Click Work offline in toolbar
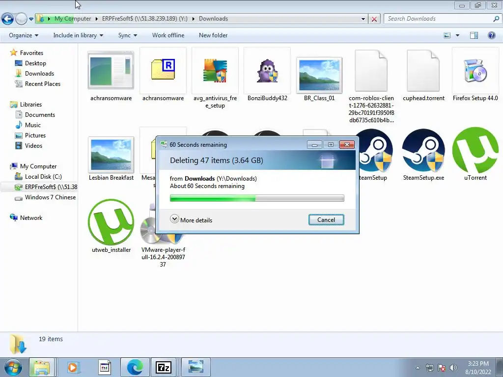 coord(168,35)
